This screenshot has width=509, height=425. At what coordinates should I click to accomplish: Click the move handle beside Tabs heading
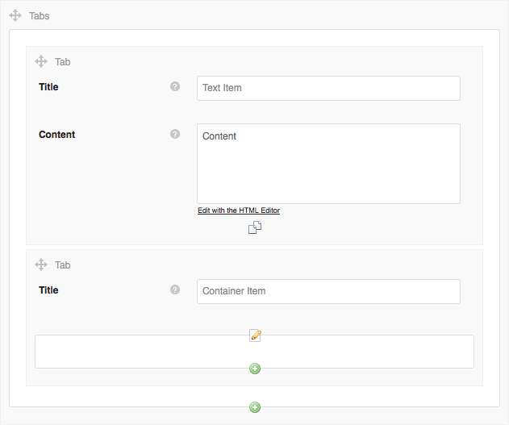tap(15, 15)
